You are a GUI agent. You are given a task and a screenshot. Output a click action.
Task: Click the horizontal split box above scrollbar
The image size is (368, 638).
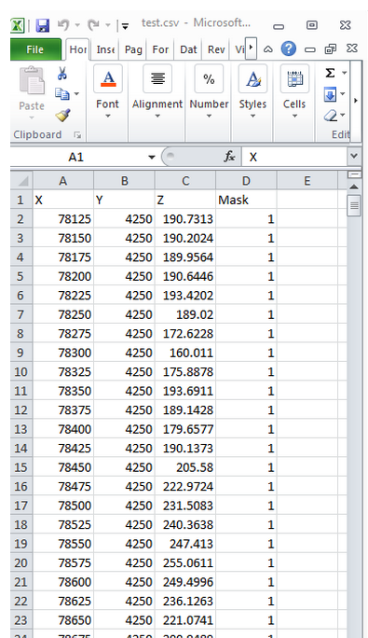pyautogui.click(x=354, y=174)
